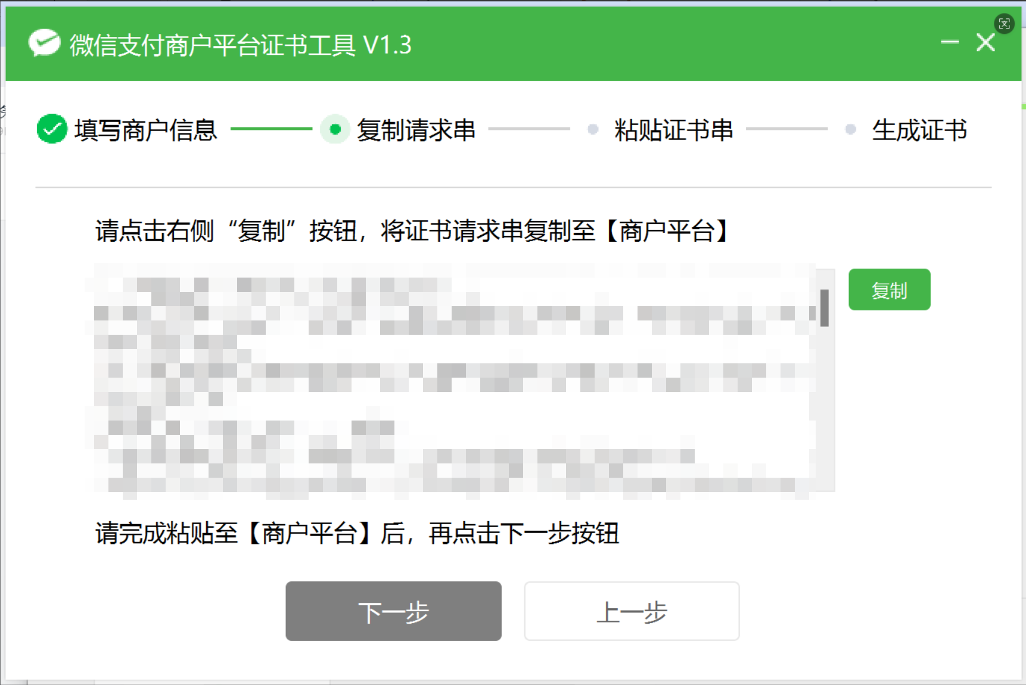This screenshot has height=685, width=1026.
Task: Select the 复制请求串 step label
Action: [x=416, y=130]
